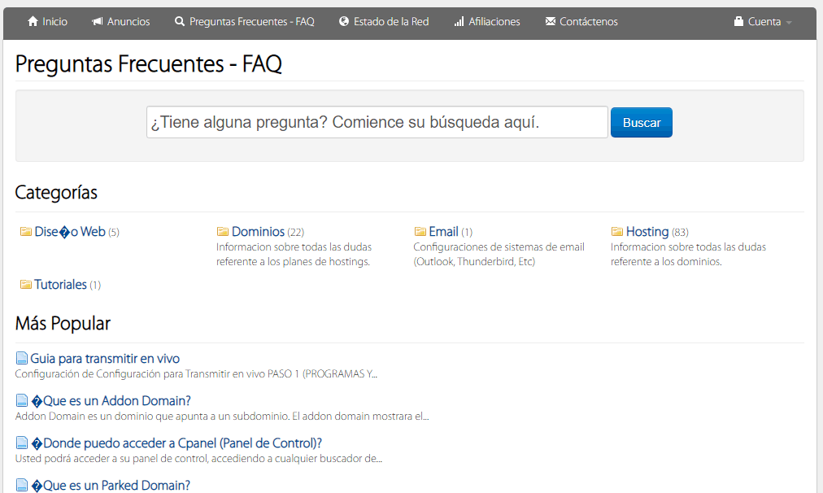823x493 pixels.
Task: Click the folder icon beside Hosting
Action: (617, 232)
